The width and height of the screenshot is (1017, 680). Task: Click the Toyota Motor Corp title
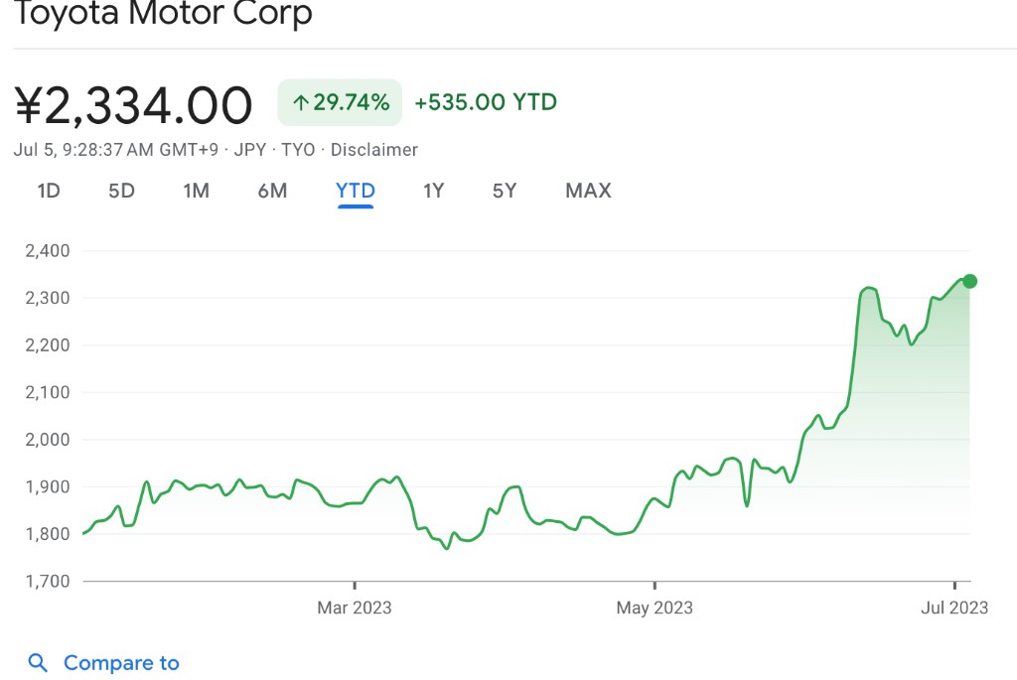click(x=164, y=14)
